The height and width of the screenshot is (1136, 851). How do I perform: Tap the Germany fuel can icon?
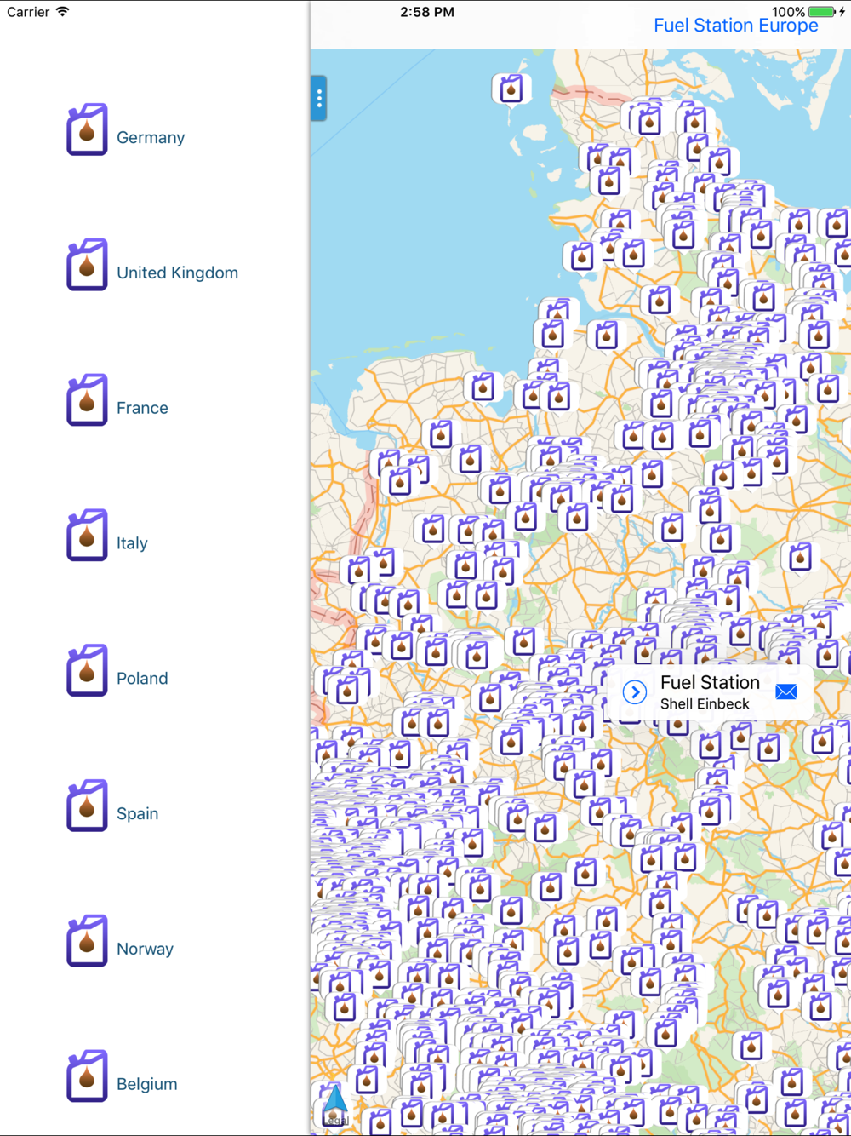pos(87,129)
